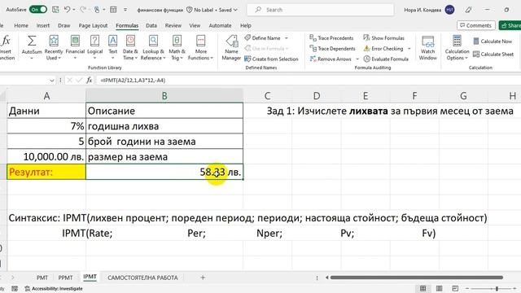The width and height of the screenshot is (521, 293).
Task: Select the result cell 58.33 лв.
Action: (x=164, y=172)
